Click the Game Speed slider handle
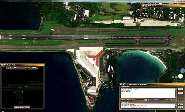This screenshot has width=185, height=112. tap(146, 100)
